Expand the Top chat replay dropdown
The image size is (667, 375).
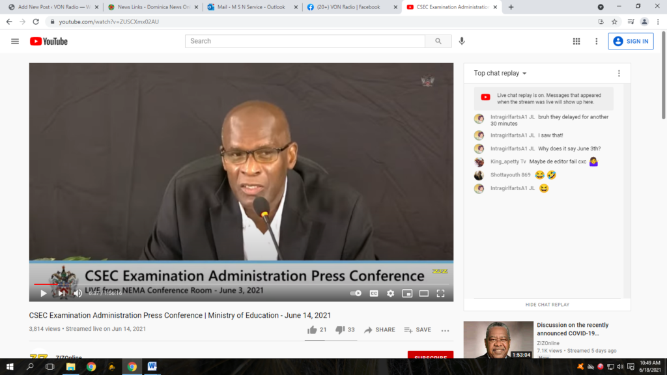coord(500,74)
